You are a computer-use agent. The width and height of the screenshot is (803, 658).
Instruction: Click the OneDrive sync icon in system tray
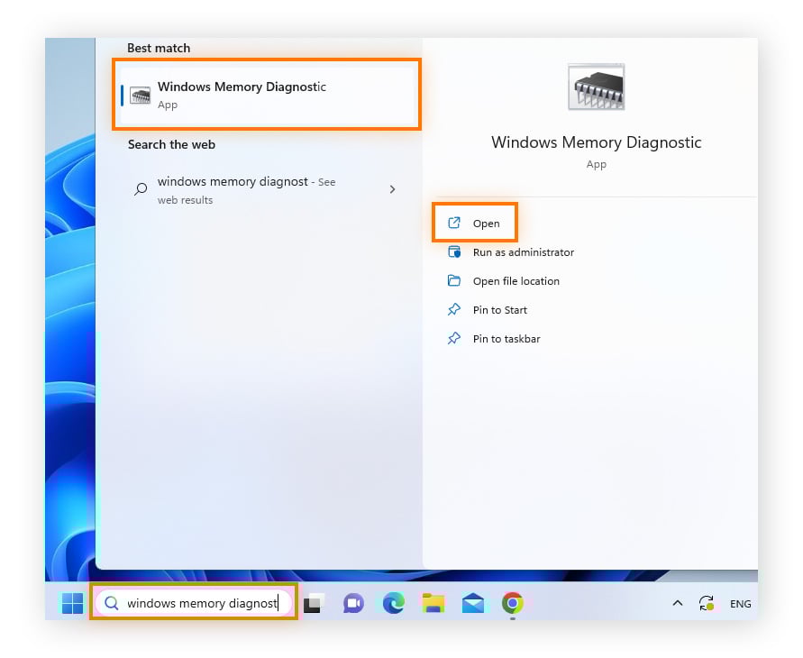[707, 603]
